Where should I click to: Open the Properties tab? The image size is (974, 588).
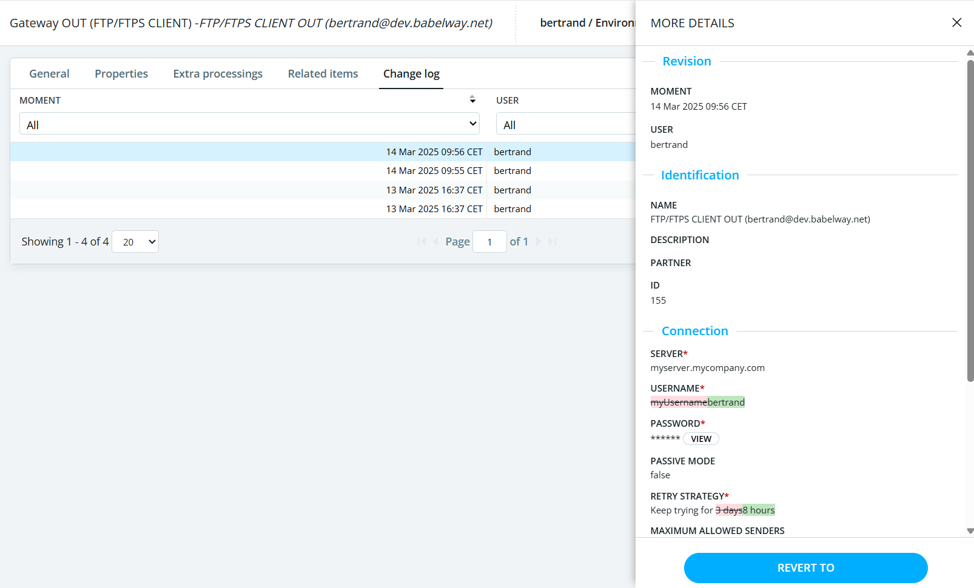[121, 74]
